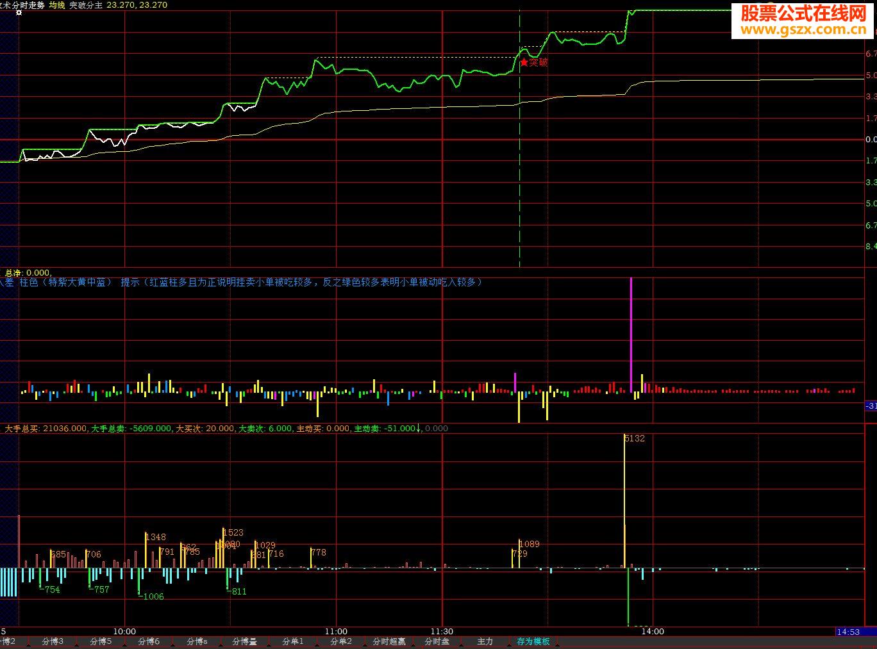Click the 10:00 time axis label
Screen dimensions: 877x649
[x=124, y=632]
